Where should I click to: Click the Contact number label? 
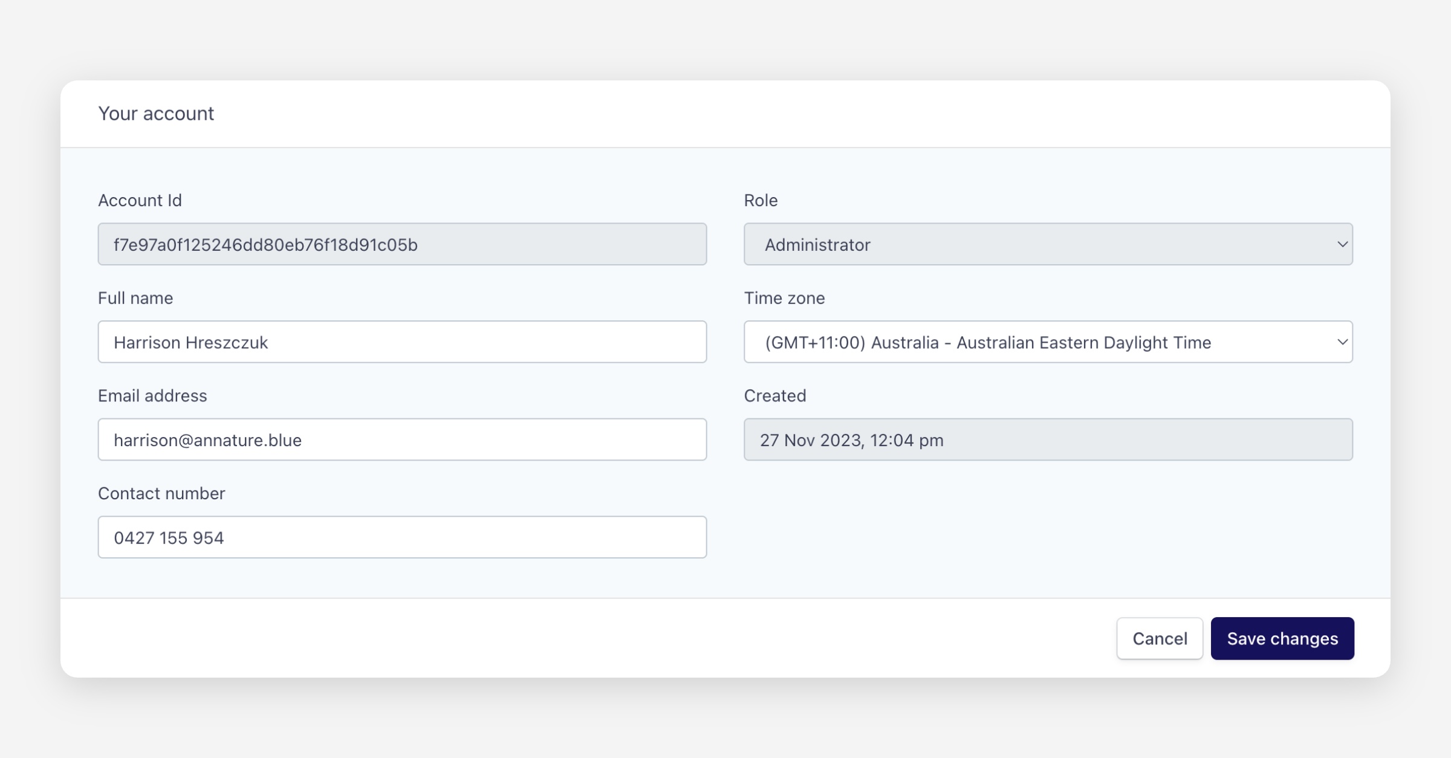pos(161,493)
